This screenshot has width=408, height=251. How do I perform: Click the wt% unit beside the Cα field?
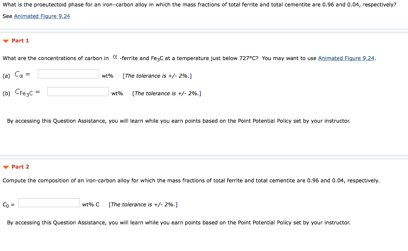(107, 76)
